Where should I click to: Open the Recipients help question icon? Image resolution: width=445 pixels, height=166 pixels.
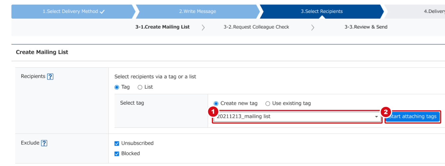50,77
